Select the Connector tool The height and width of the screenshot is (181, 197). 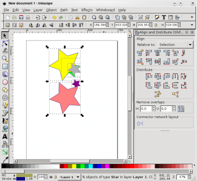5,144
